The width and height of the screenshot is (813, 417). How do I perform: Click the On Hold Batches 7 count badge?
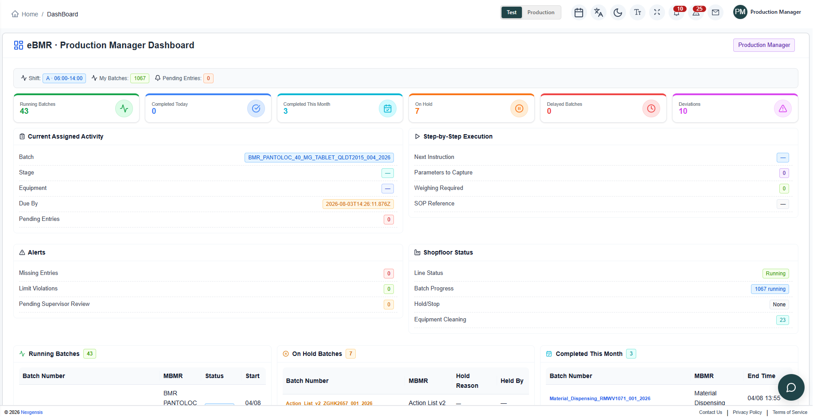tap(351, 354)
